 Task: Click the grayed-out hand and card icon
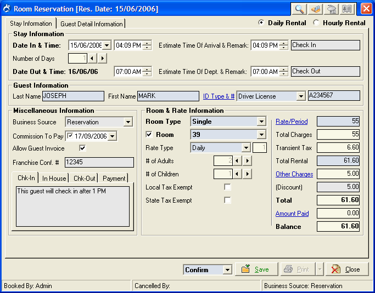pyautogui.click(x=331, y=9)
